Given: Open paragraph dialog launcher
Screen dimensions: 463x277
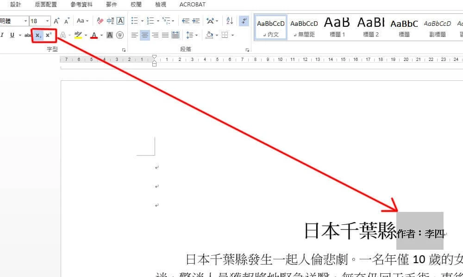Looking at the screenshot, I should pos(247,50).
